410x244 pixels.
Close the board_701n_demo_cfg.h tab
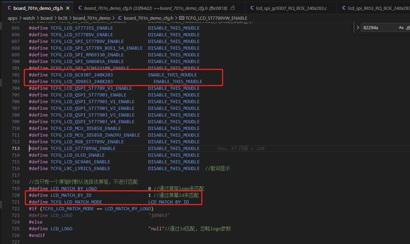pyautogui.click(x=68, y=8)
